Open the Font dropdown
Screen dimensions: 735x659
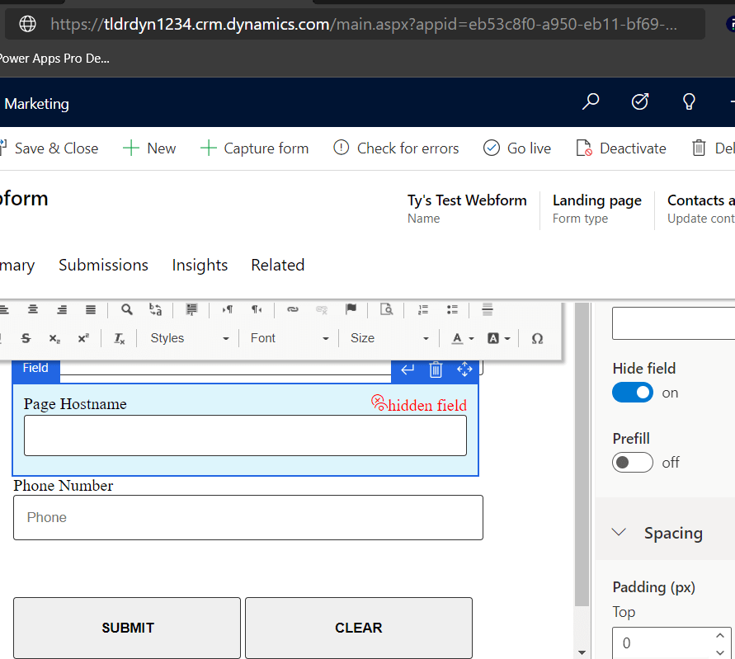point(290,338)
